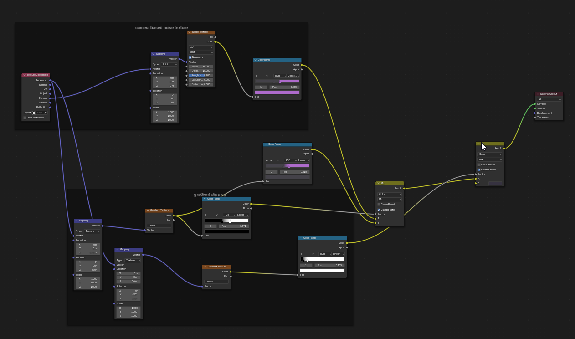Image resolution: width=575 pixels, height=339 pixels.
Task: Add a stop in the Color Ramp with Pos 0.155
Action: 302,254
